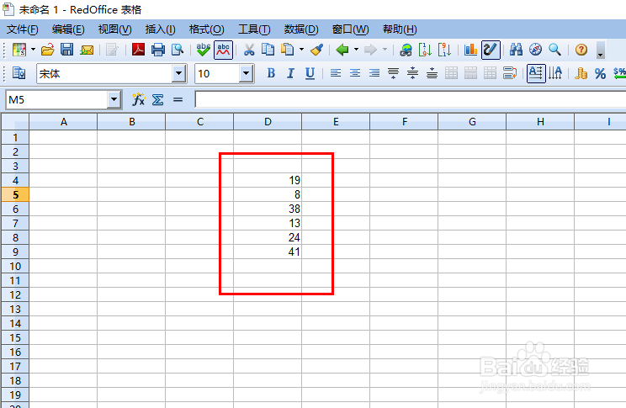
Task: Open the Navigator compass icon
Action: click(x=535, y=50)
